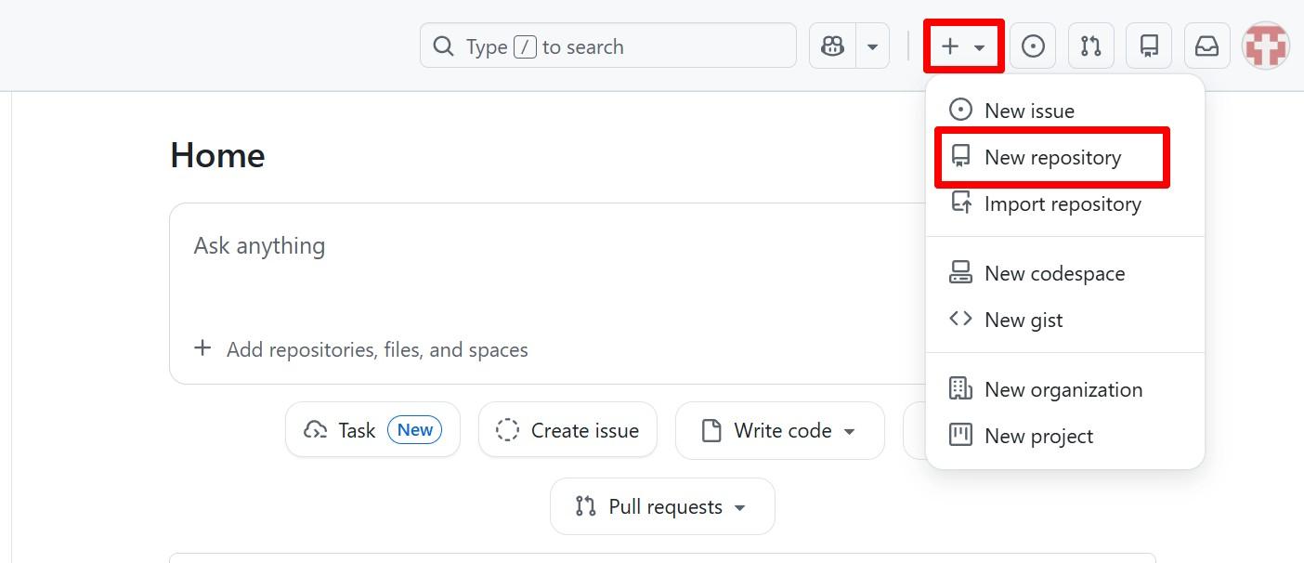Open the Pull requests header icon
The image size is (1304, 563).
click(x=1091, y=46)
